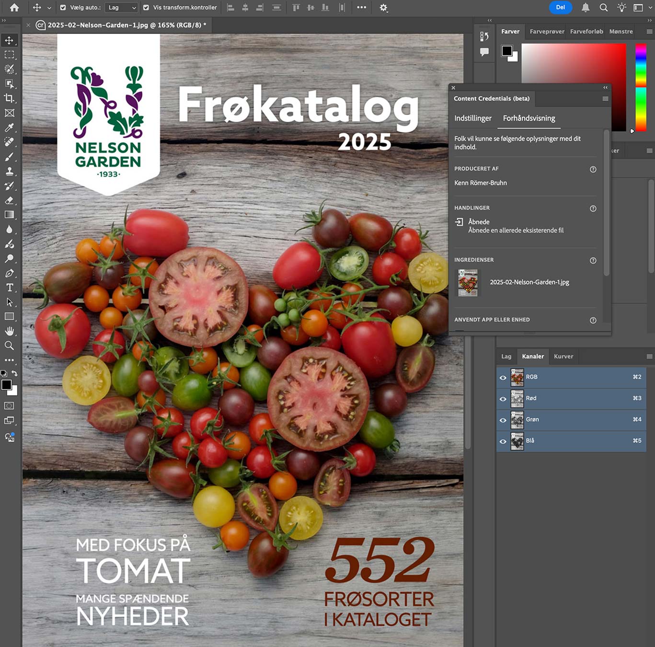Open the Indstillinger tab in Content Credentials
The height and width of the screenshot is (647, 655).
pos(473,118)
